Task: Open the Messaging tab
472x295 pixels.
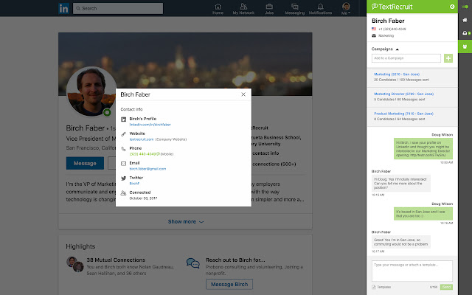Action: click(295, 9)
